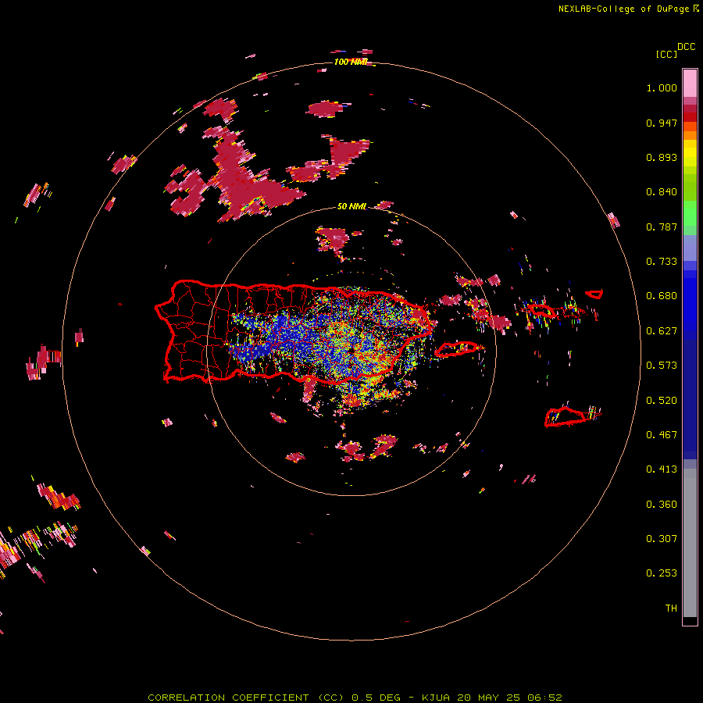This screenshot has height=703, width=703.
Task: Click the 50 NMI range ring label
Action: pos(351,206)
